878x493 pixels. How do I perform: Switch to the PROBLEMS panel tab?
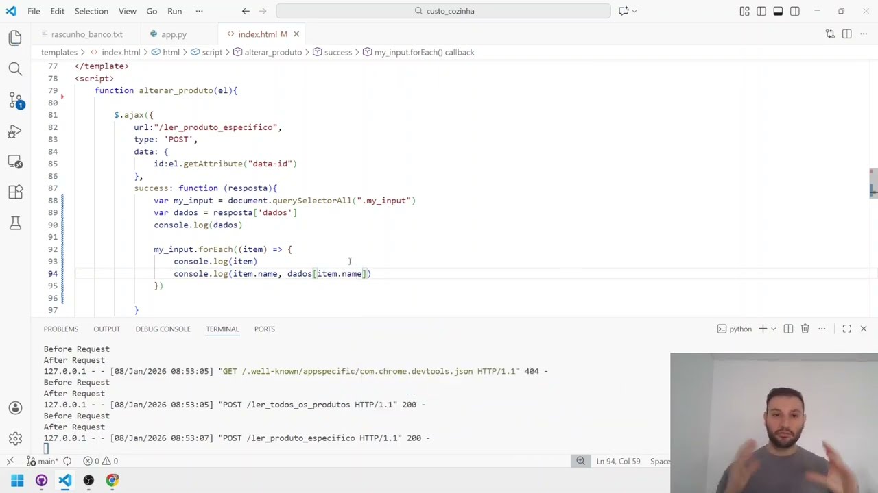pos(61,329)
